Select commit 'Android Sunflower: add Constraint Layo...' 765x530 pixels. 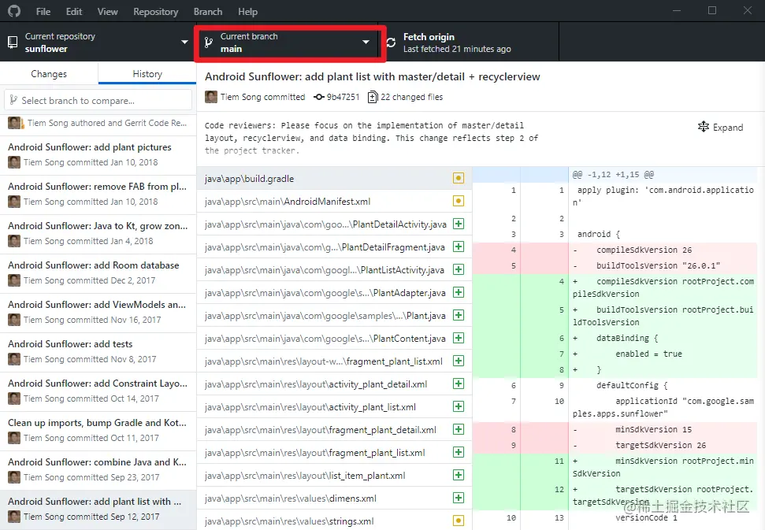(x=98, y=392)
